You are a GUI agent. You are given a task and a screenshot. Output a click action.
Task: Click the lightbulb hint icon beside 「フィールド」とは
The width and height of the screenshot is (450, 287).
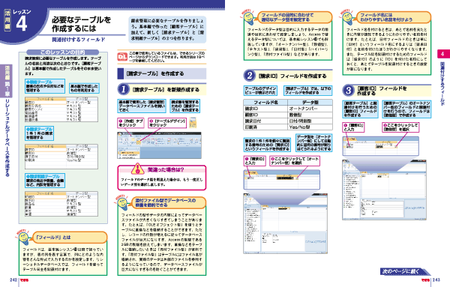click(x=23, y=237)
